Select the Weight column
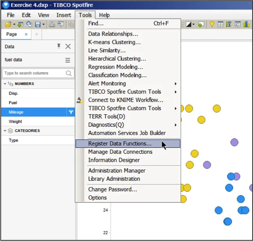 [38, 122]
